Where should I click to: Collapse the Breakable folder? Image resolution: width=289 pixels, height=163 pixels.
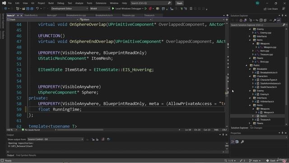(250, 69)
